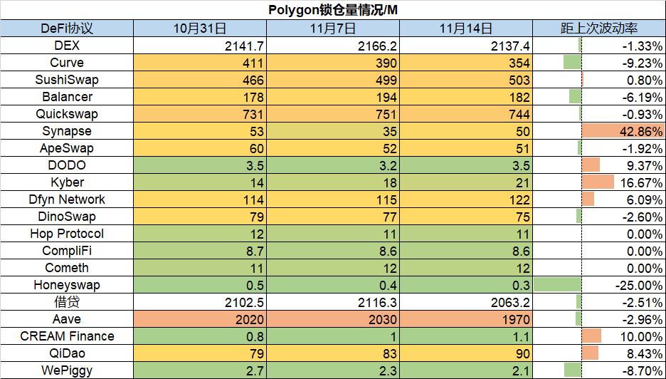This screenshot has height=379, width=666.
Task: Click Curve's value 411
Action: pos(200,63)
